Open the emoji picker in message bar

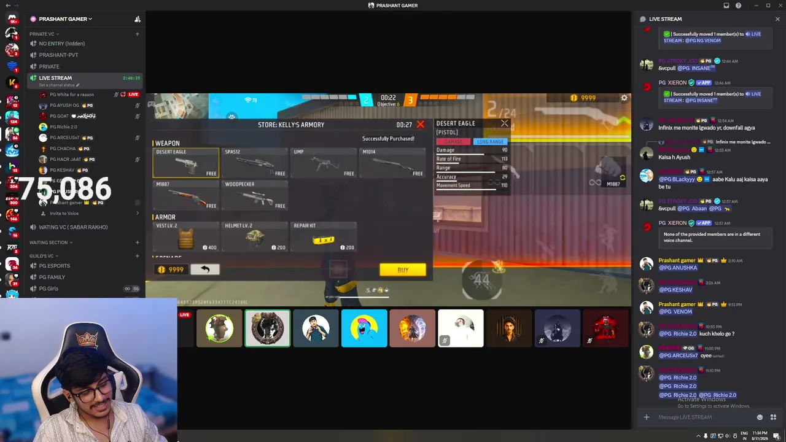tap(760, 417)
